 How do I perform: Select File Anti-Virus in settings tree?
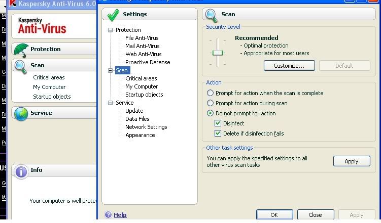(x=142, y=38)
